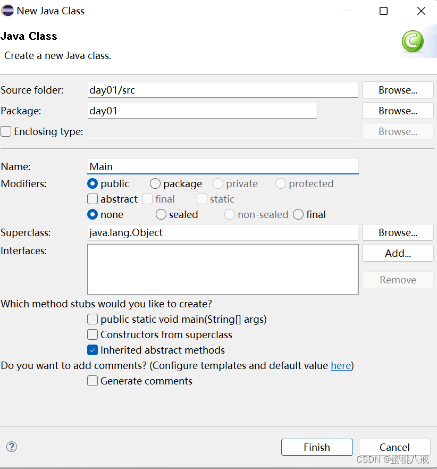Screen dimensions: 437x469
Task: Select the package access modifier
Action: point(155,183)
